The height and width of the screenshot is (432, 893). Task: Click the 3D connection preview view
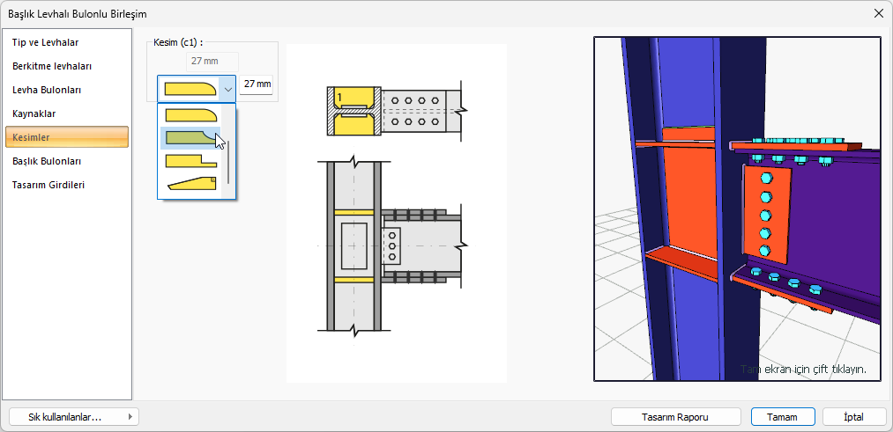(737, 209)
